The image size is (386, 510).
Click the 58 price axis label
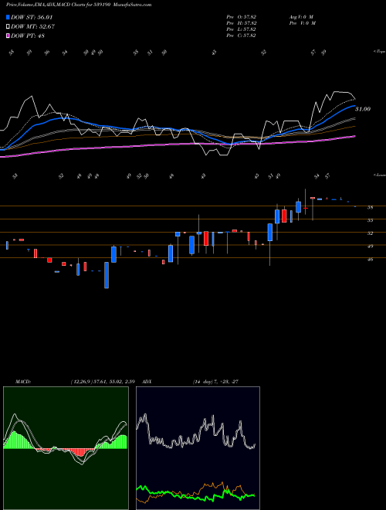[x=370, y=208]
